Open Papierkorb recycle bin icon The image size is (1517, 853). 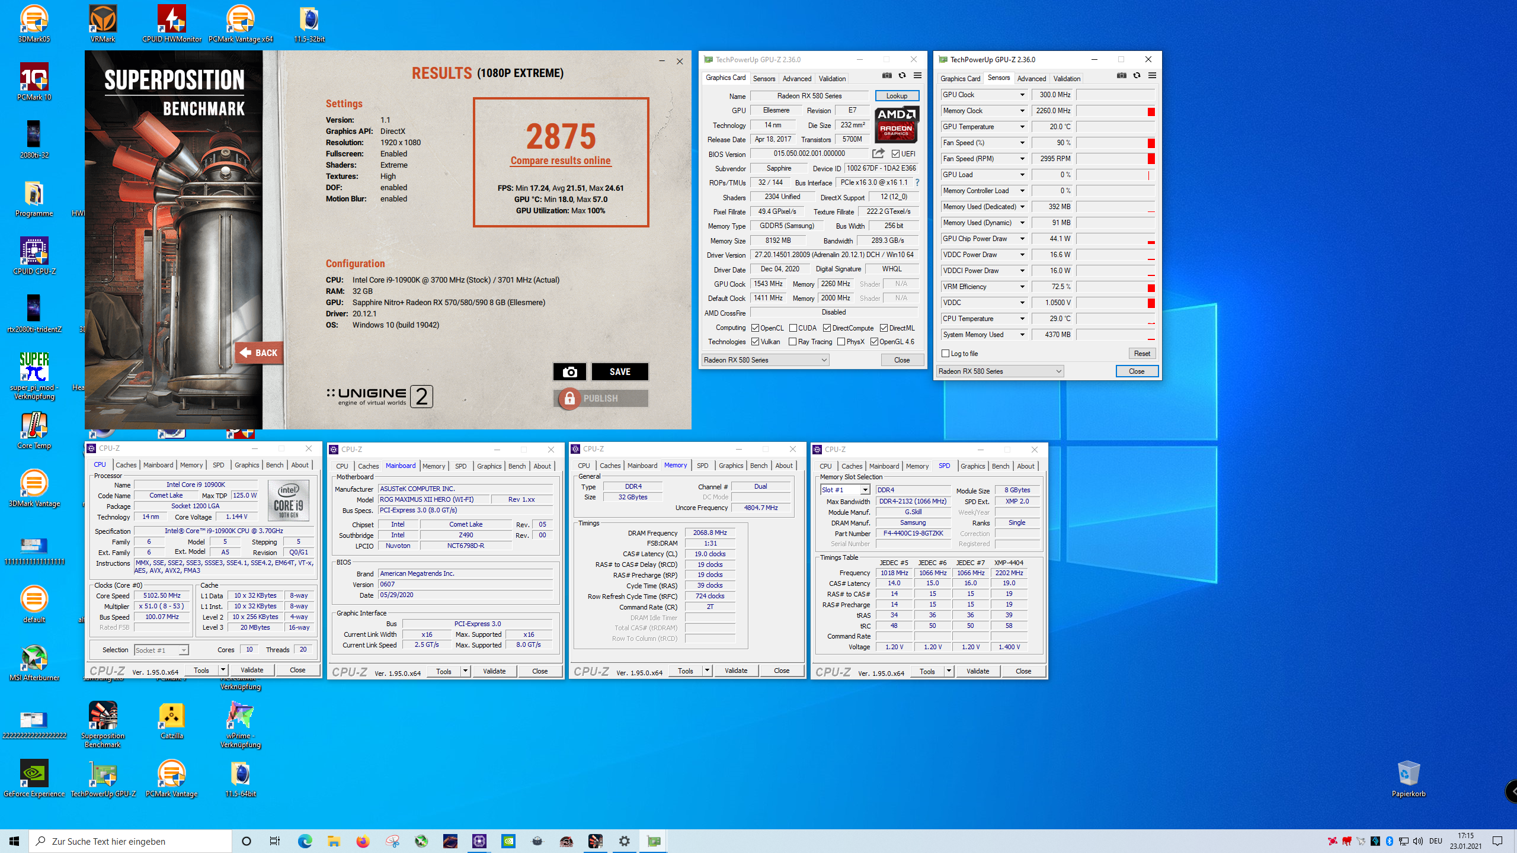1409,778
